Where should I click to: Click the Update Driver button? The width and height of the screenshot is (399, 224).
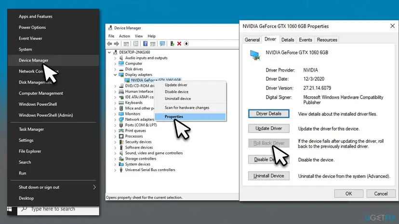tap(269, 128)
